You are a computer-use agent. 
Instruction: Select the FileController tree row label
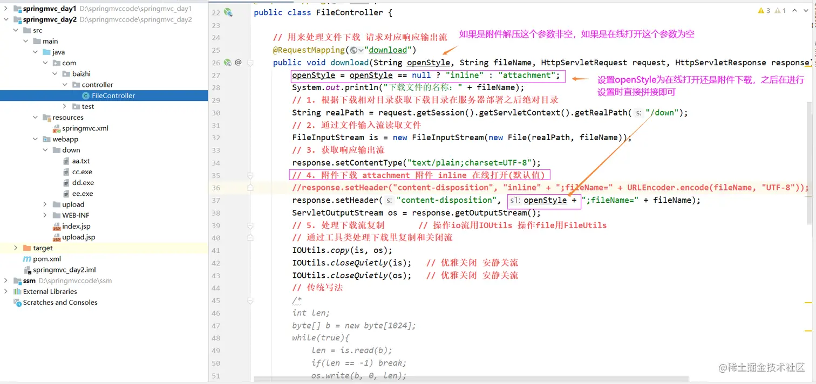pyautogui.click(x=113, y=95)
